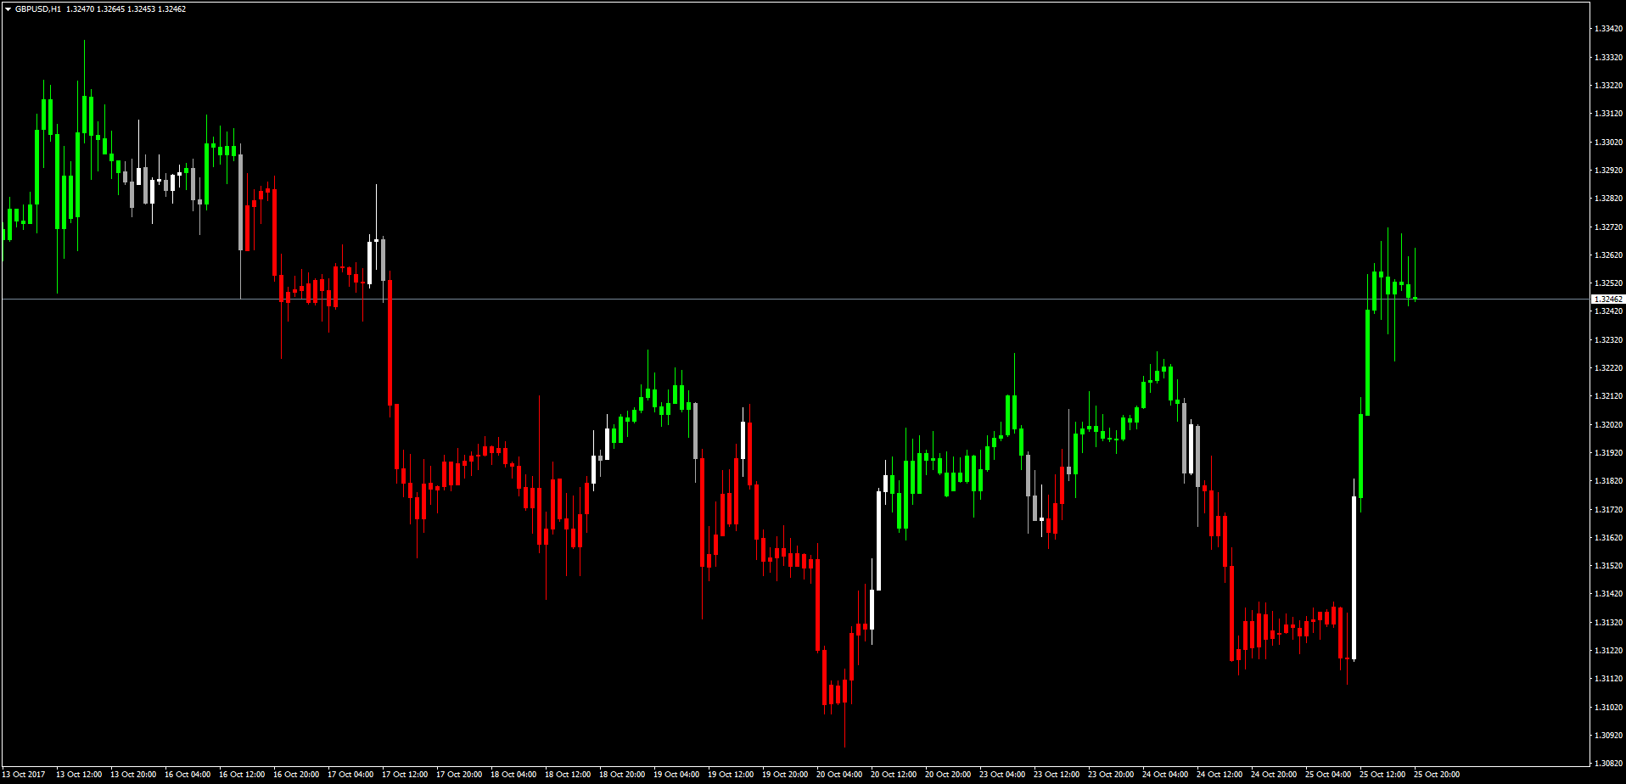Click the 23 Oct 12:00 time label

coord(1057,775)
